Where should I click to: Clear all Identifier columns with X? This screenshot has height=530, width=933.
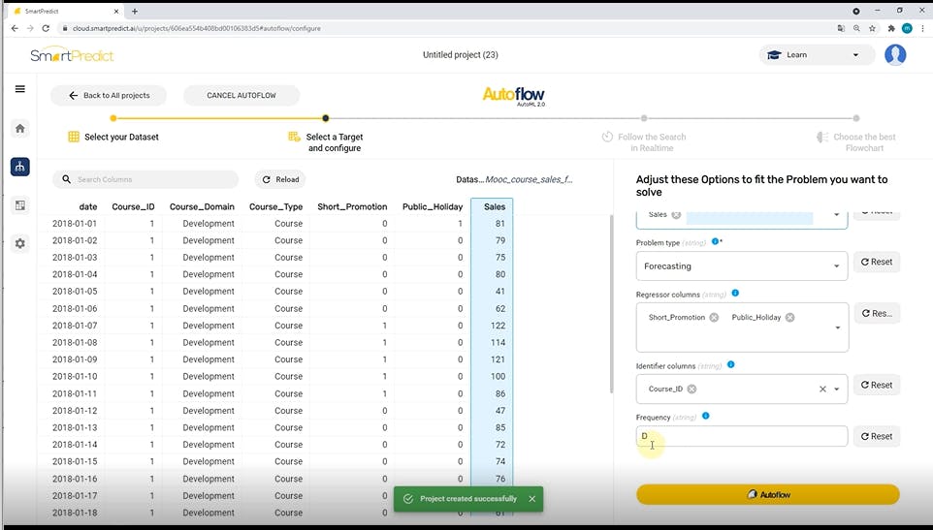[822, 390]
